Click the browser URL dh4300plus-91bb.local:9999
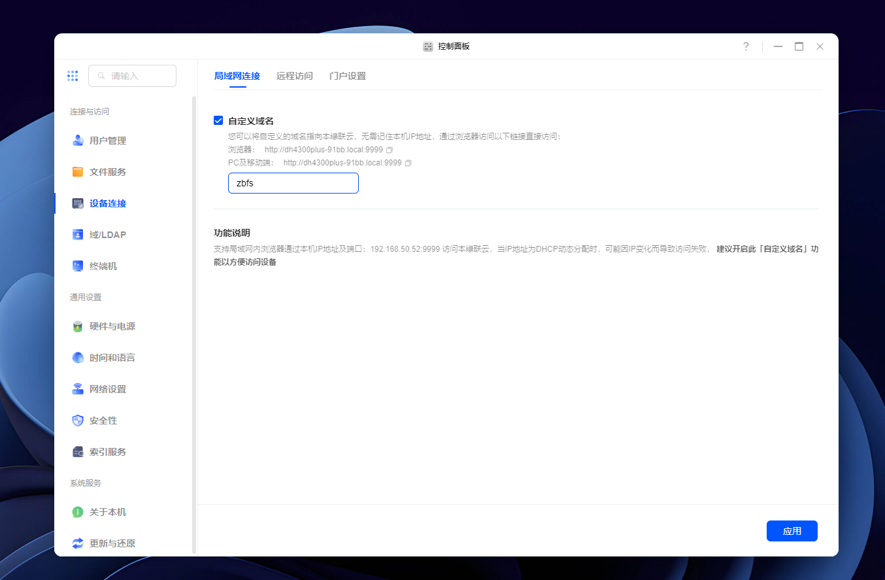The image size is (885, 580). coord(324,150)
